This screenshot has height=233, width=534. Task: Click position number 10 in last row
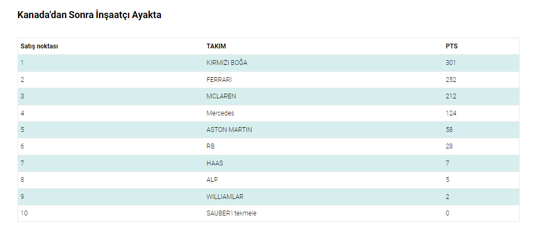point(24,213)
